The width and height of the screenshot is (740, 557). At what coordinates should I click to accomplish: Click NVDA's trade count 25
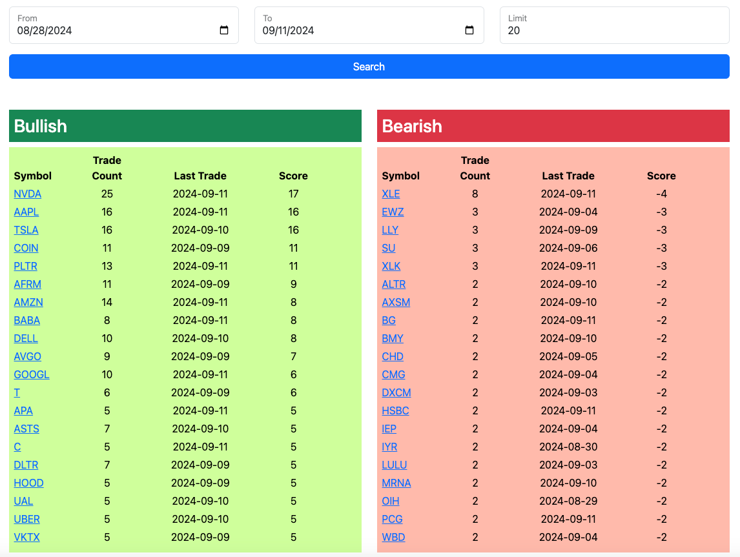107,194
